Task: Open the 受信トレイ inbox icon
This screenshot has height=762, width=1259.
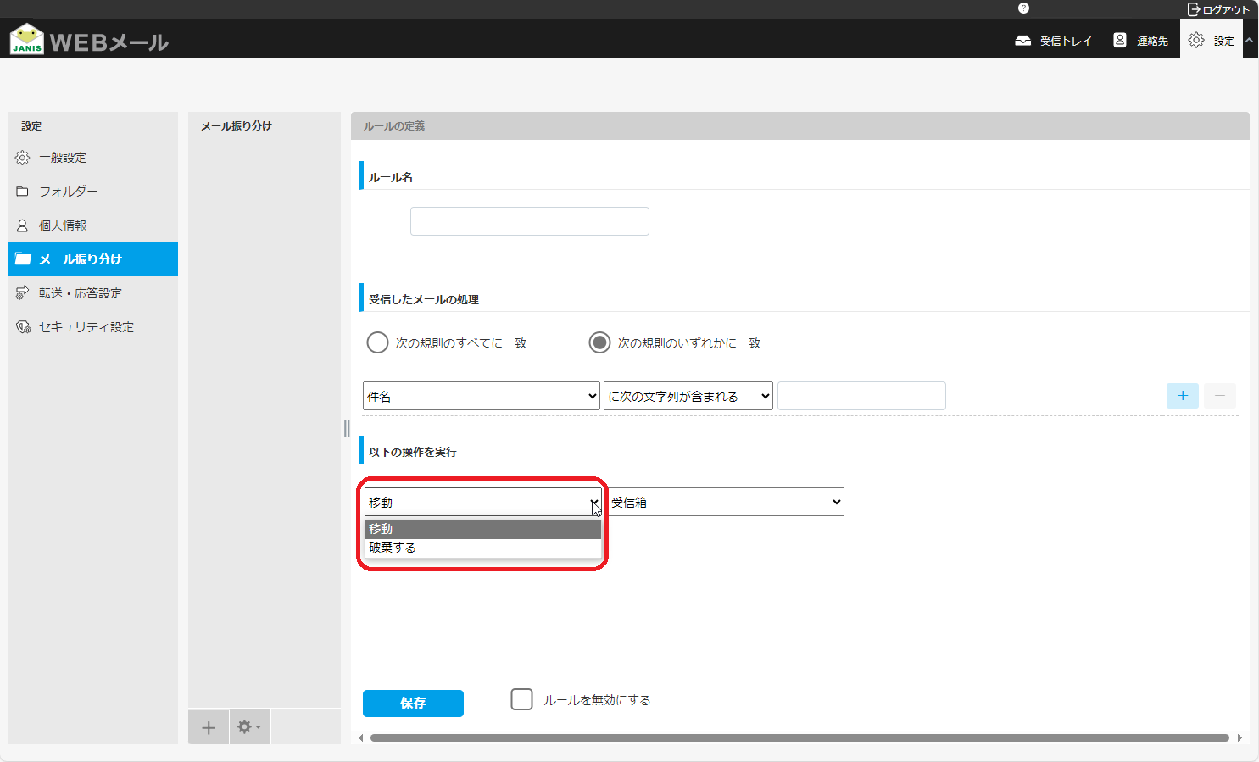Action: click(1023, 41)
